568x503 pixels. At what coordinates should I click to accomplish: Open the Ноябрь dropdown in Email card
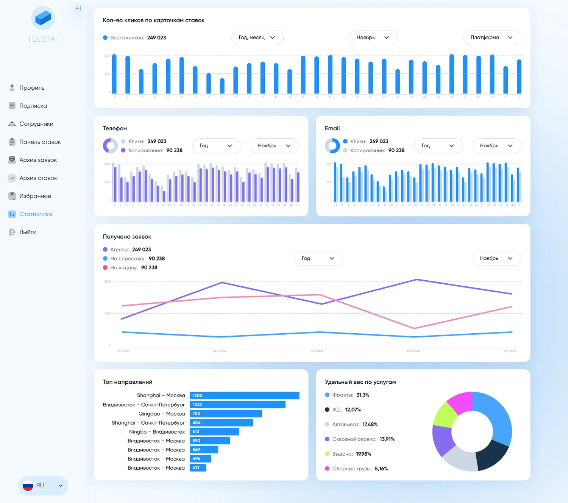(497, 146)
